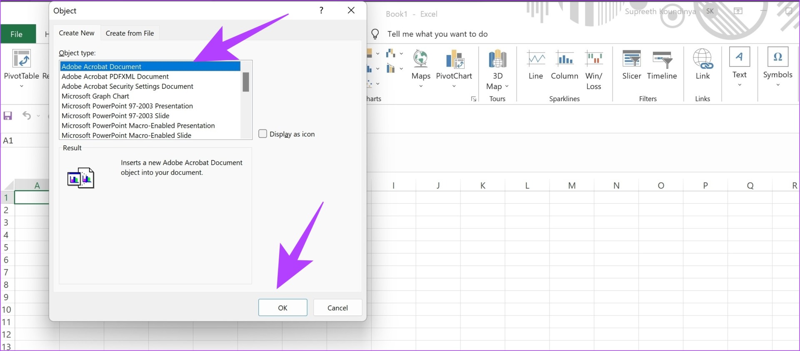The image size is (800, 351).
Task: Open the Undo history dropdown arrow
Action: pyautogui.click(x=38, y=116)
